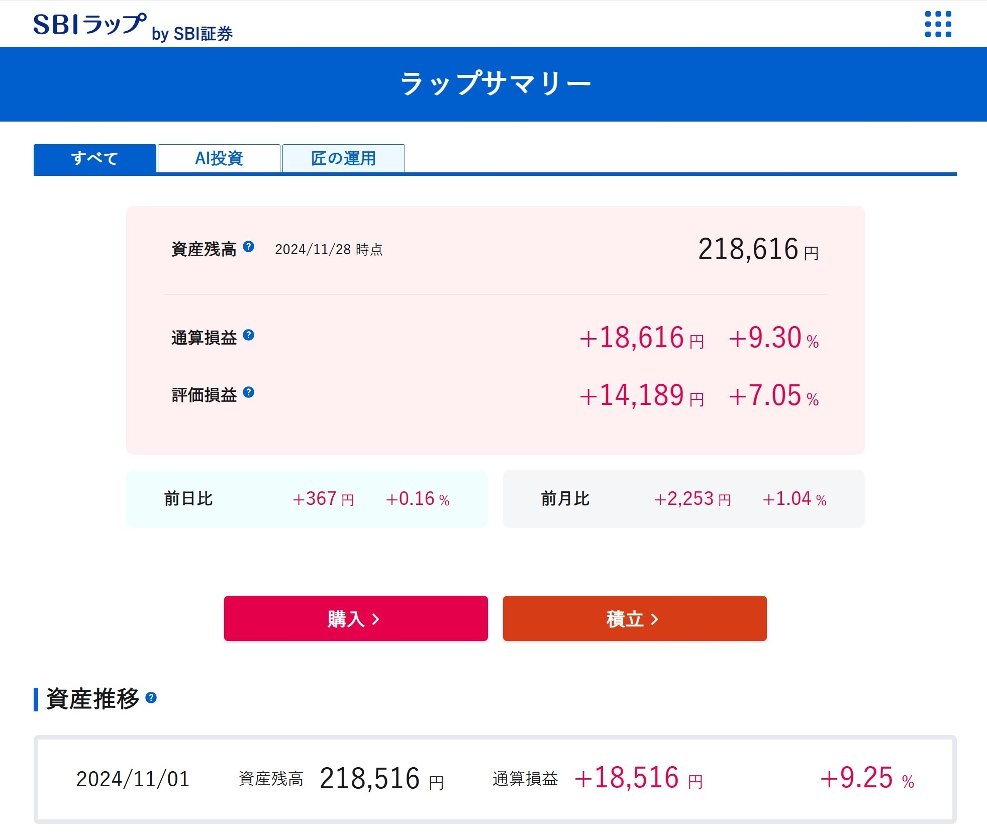Switch to the 匠の運用 tab

click(343, 158)
